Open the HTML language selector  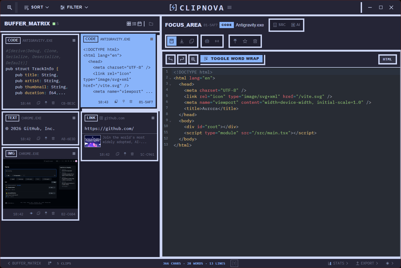[387, 59]
